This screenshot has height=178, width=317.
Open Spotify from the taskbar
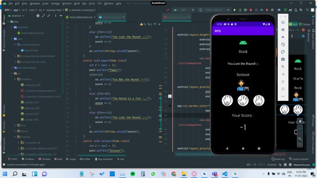pyautogui.click(x=133, y=174)
